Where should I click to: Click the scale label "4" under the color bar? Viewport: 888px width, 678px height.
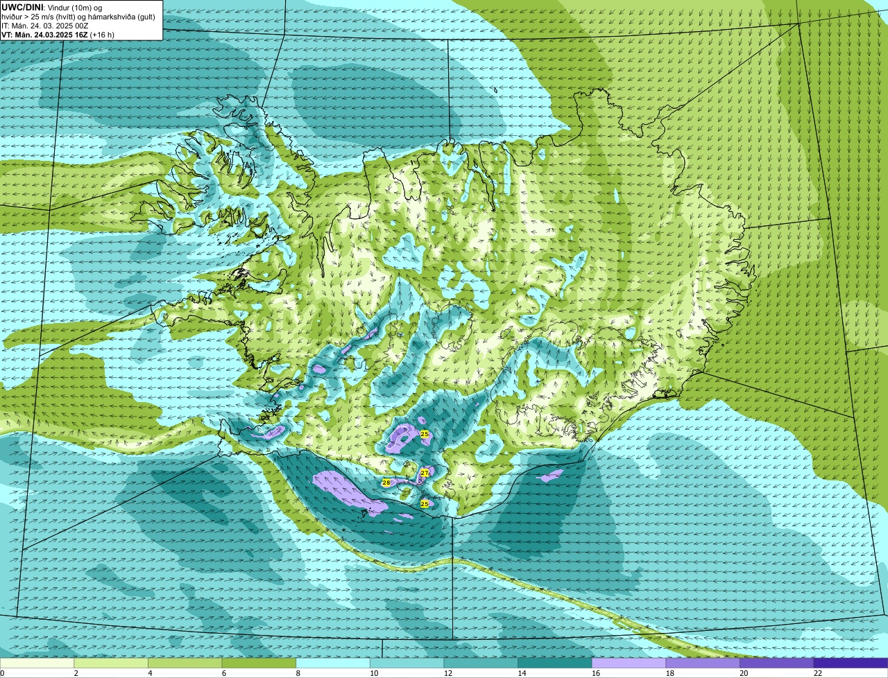coord(150,673)
